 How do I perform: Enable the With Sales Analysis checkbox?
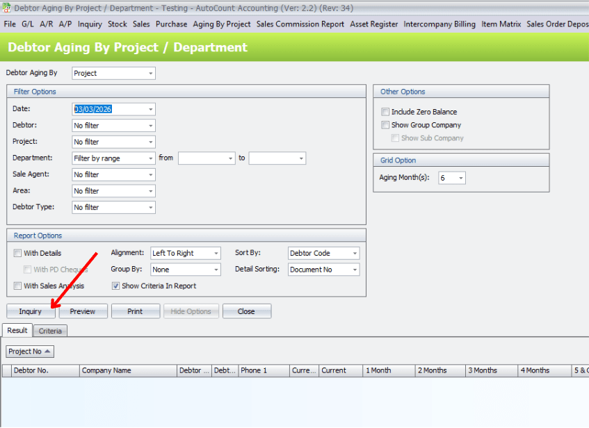tap(17, 286)
